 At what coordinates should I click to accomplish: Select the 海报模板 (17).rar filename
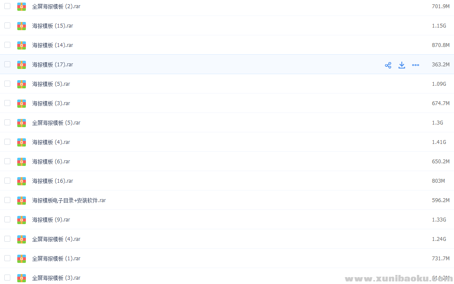(52, 65)
